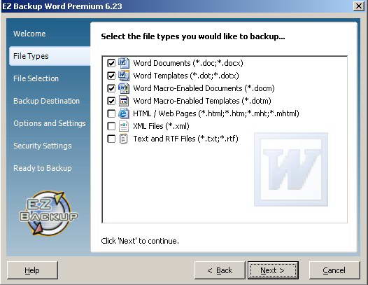Select 'Text and RTF Files (*.txt;*.rtf)' label
This screenshot has height=285, width=368.
(x=185, y=139)
